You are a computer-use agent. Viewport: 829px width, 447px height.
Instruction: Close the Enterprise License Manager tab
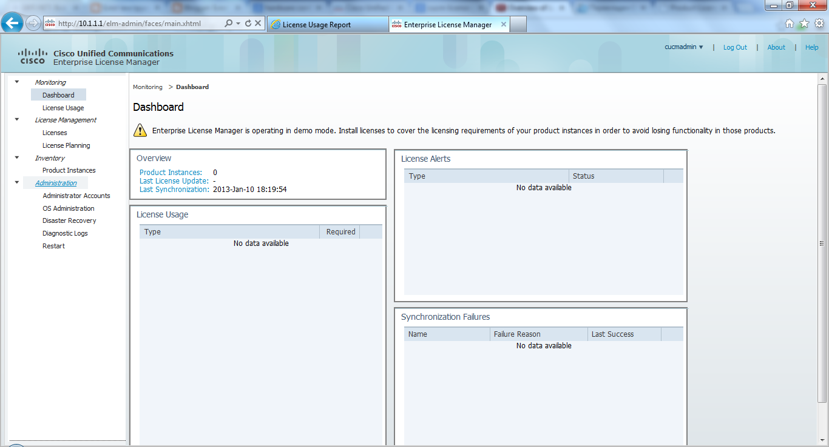(x=503, y=24)
